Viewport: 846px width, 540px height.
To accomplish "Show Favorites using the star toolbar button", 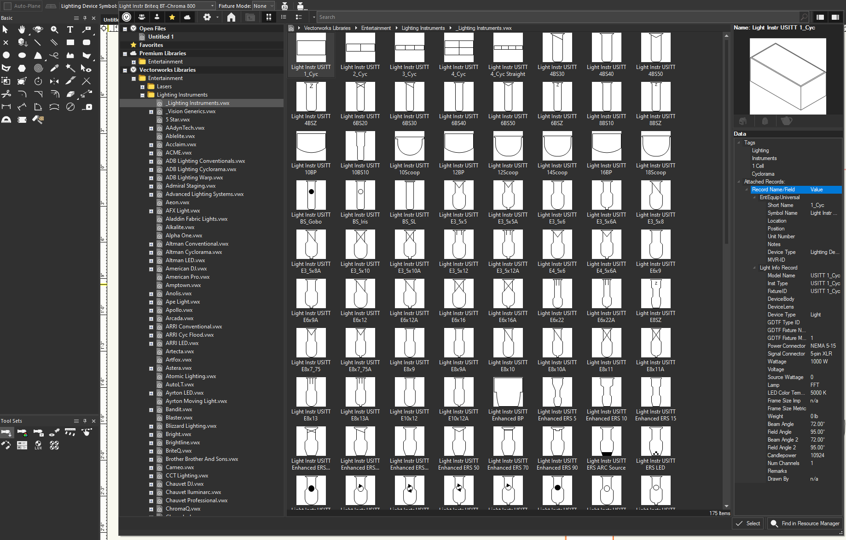I will [x=172, y=17].
